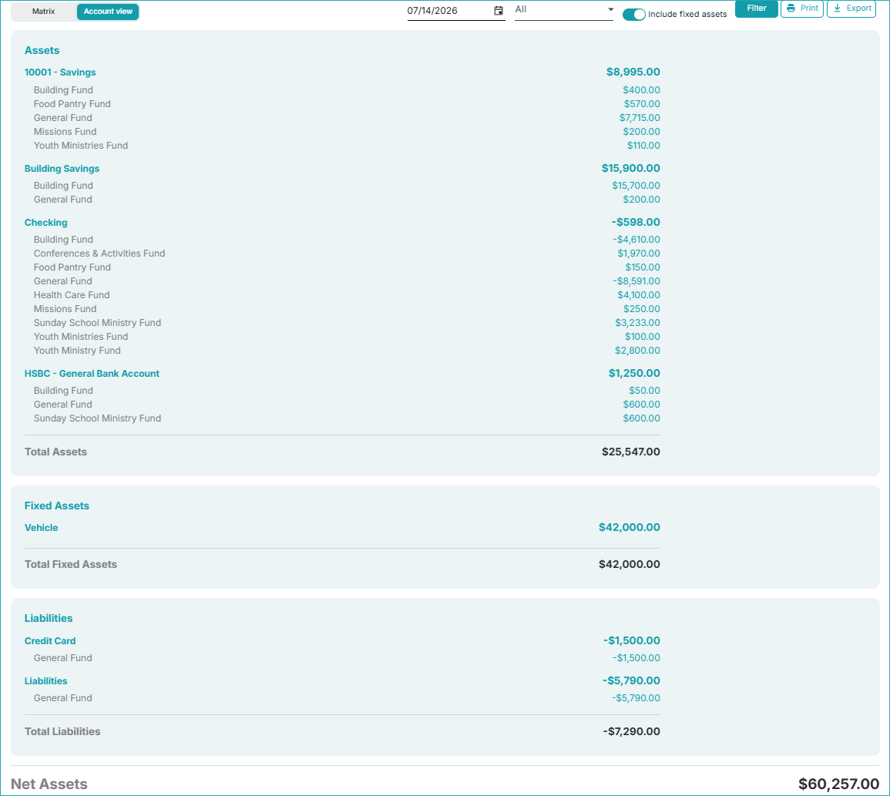
Task: Click the -$4,610.00 Building Fund amount
Action: coord(636,240)
